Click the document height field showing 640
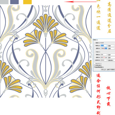Viewport: 115px width, 115px height. [x=104, y=57]
